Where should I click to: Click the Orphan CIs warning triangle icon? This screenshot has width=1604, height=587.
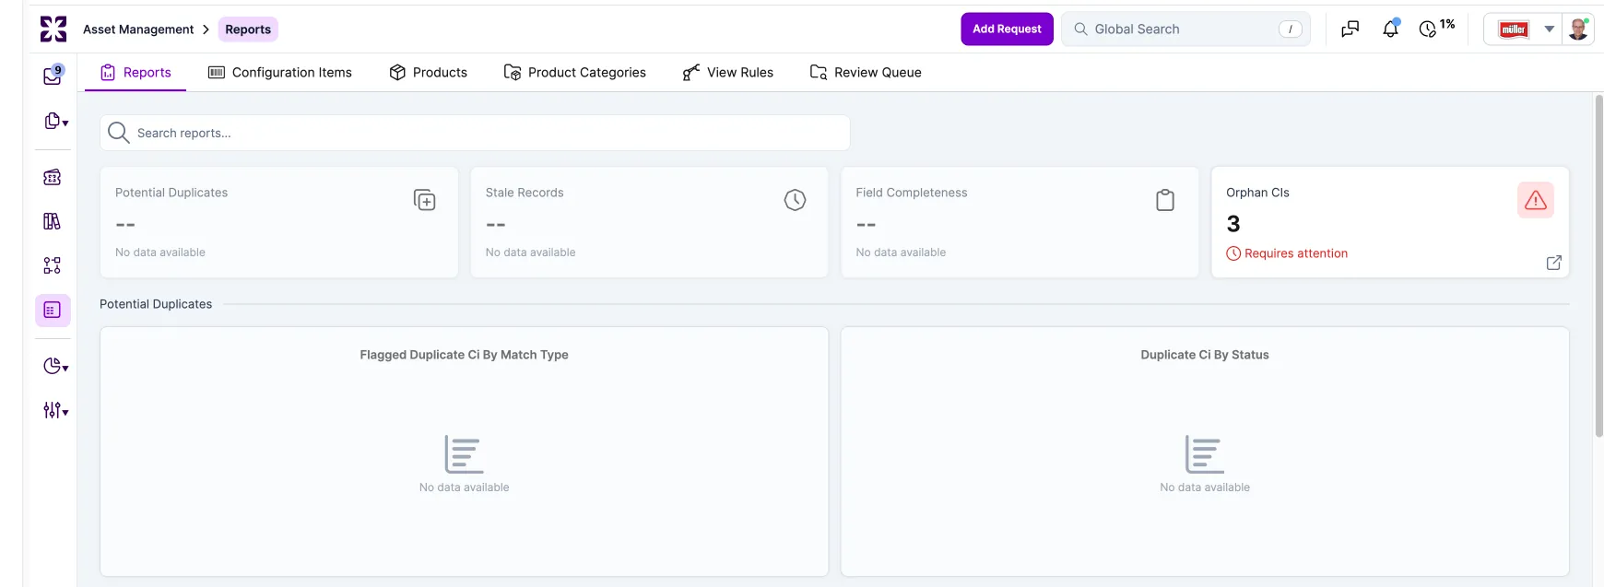coord(1536,200)
